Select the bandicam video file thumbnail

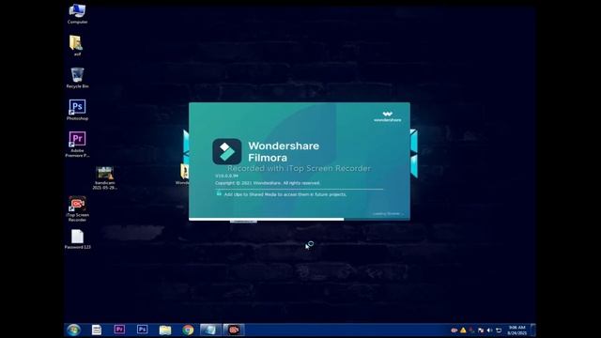pyautogui.click(x=104, y=177)
